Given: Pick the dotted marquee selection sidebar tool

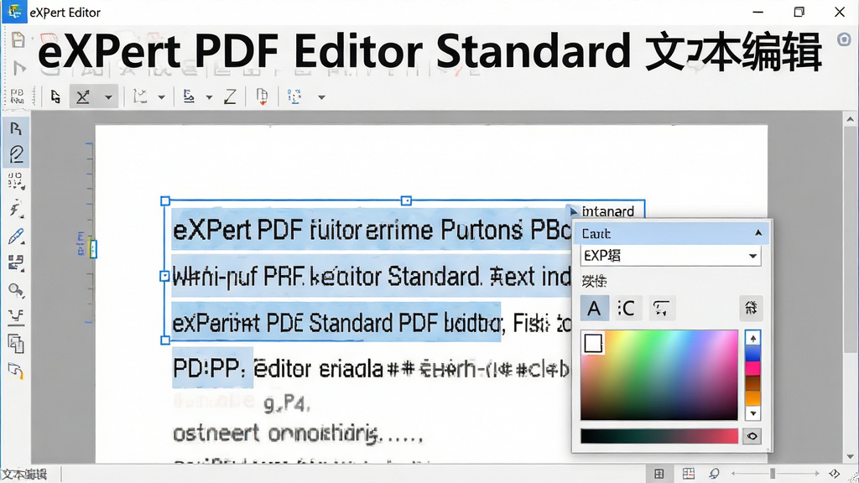Looking at the screenshot, I should (x=16, y=181).
